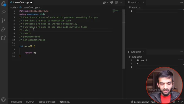
Task: Click the ellipsis breadcrumb after LearnC++.cpp
Action: [42, 8]
